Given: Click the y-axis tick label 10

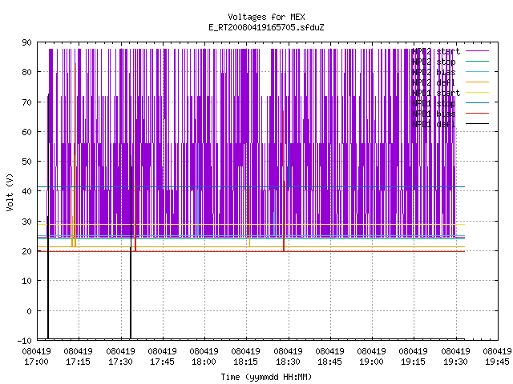Looking at the screenshot, I should tap(26, 281).
